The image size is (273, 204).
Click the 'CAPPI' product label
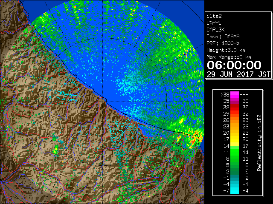214,23
